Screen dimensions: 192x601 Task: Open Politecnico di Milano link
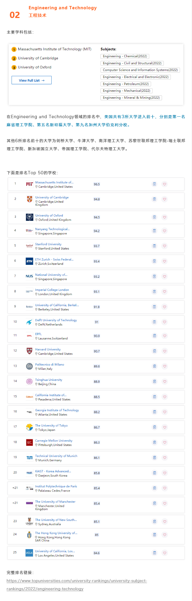50,364
